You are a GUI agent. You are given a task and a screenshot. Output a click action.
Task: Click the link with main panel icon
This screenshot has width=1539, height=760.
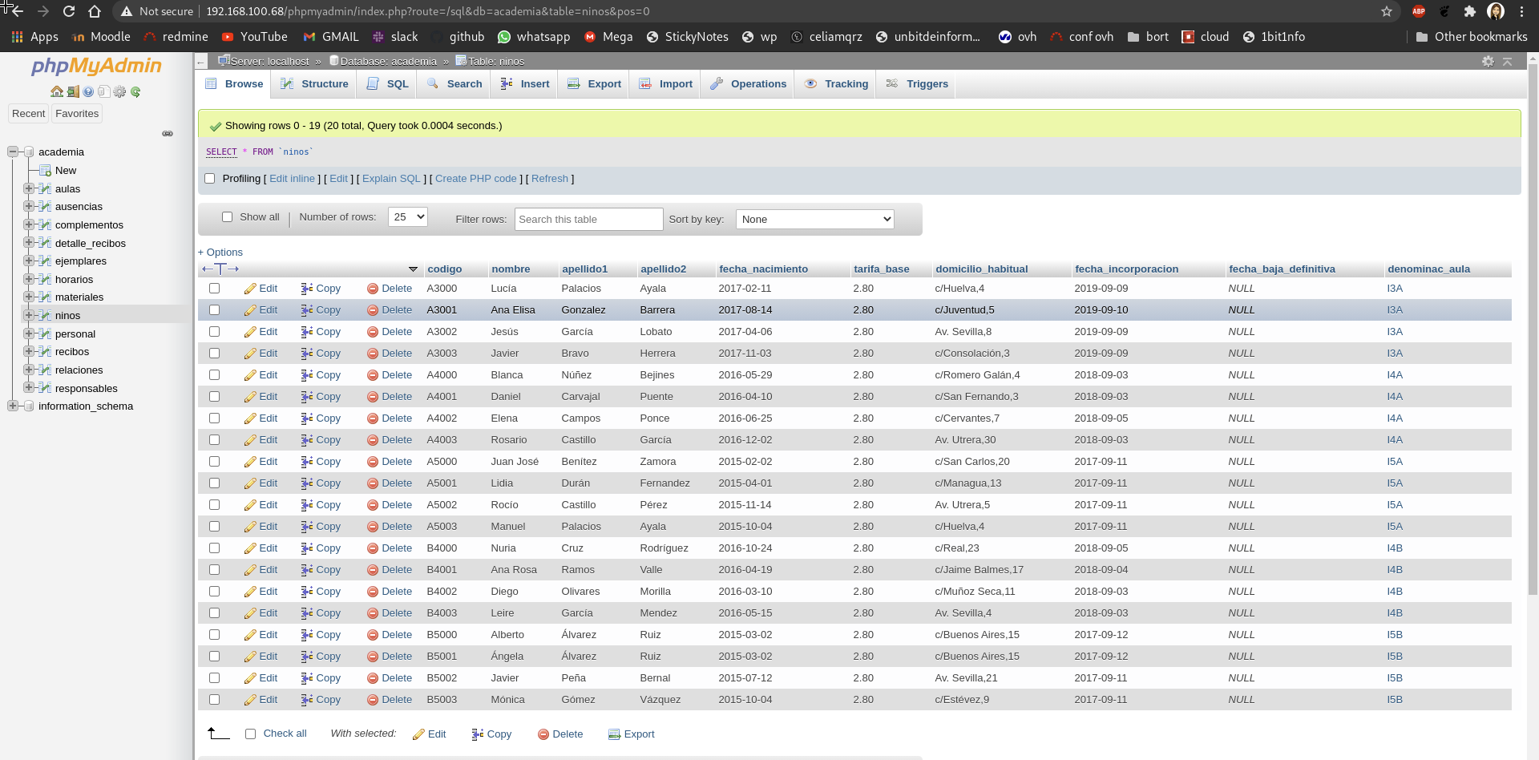click(168, 134)
